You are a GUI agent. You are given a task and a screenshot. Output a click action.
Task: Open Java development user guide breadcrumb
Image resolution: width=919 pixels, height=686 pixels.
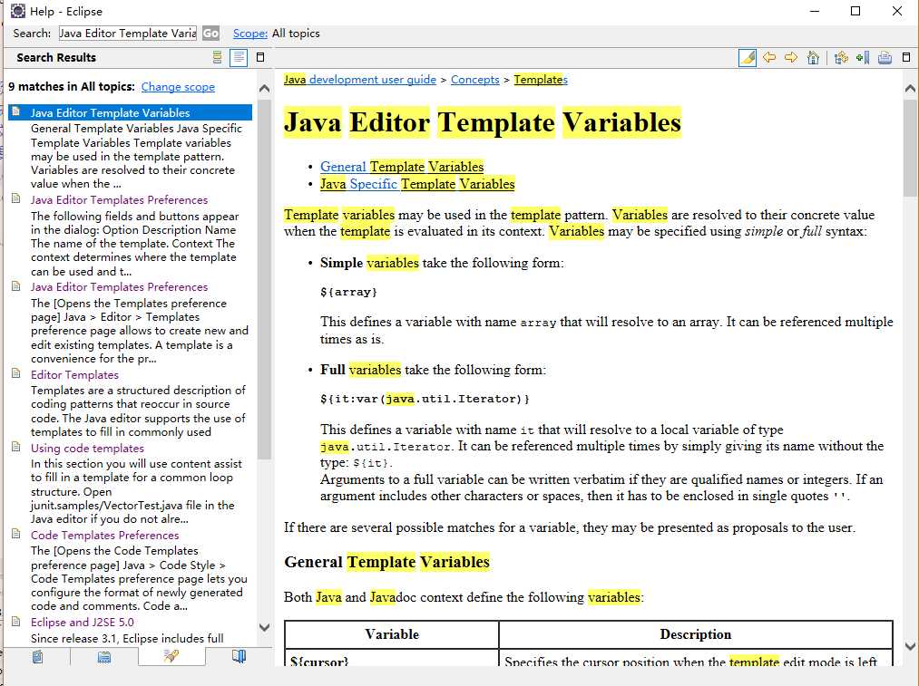[360, 80]
